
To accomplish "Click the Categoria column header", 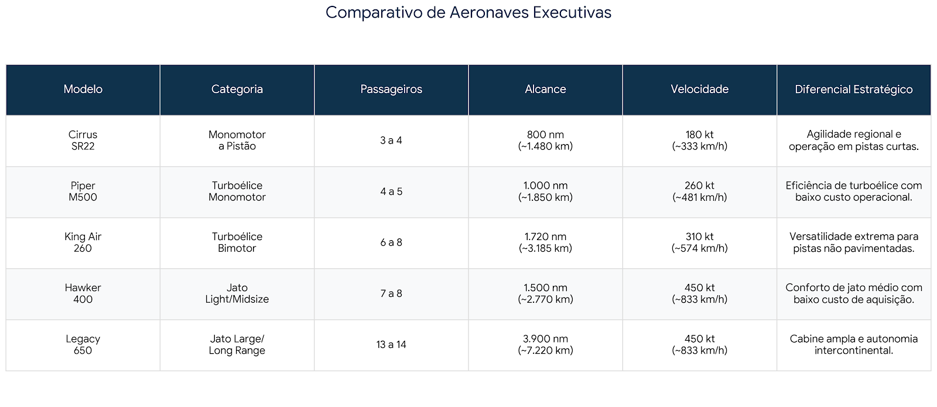I will (x=237, y=89).
